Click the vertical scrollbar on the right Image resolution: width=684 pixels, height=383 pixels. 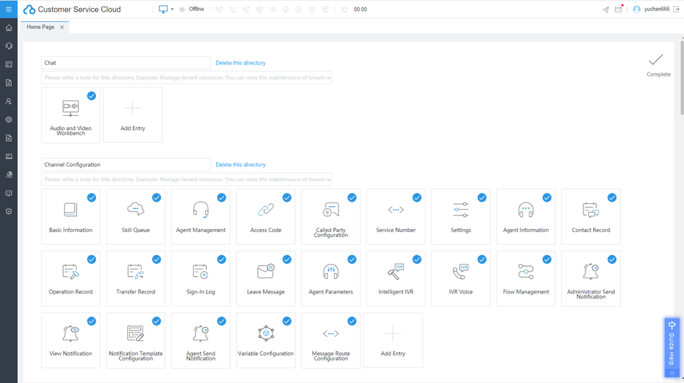pyautogui.click(x=682, y=79)
